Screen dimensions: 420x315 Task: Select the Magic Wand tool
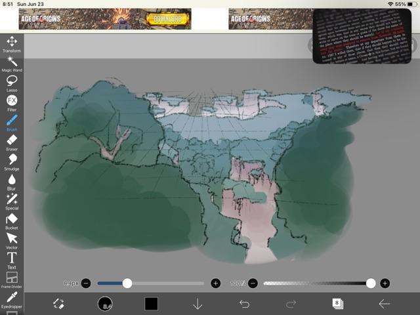pos(12,64)
